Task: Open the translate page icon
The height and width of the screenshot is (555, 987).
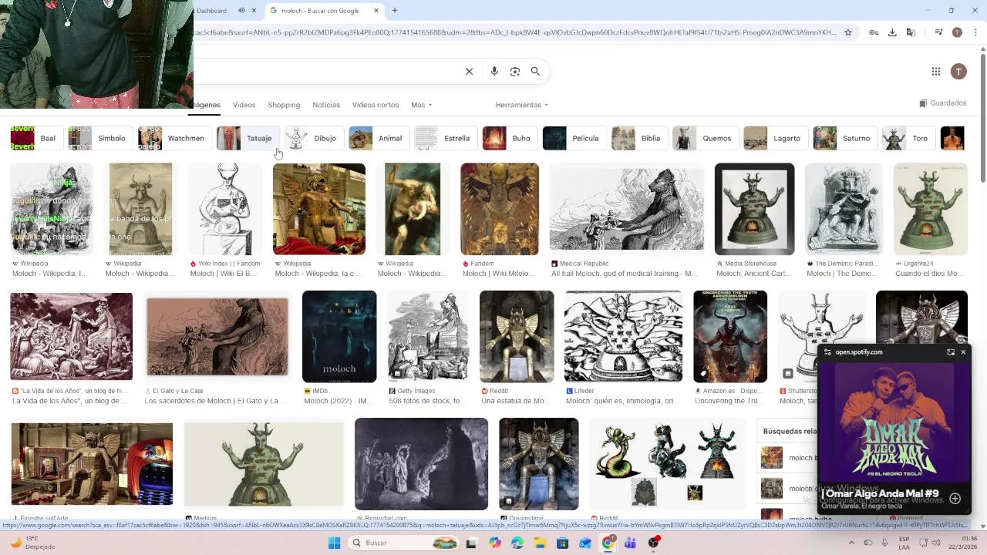Action: [911, 32]
